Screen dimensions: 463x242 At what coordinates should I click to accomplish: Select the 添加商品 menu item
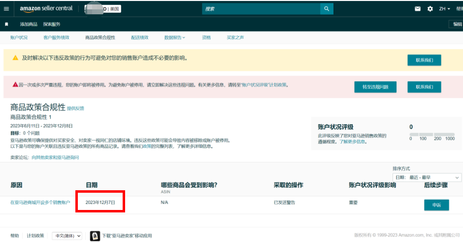[29, 24]
